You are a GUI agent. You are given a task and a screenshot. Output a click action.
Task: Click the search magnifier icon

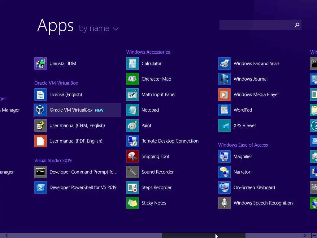297,25
